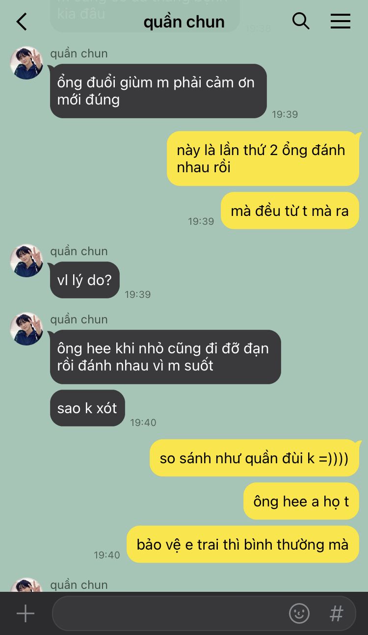The height and width of the screenshot is (635, 368).
Task: Tap the hashtag icon
Action: click(x=336, y=613)
